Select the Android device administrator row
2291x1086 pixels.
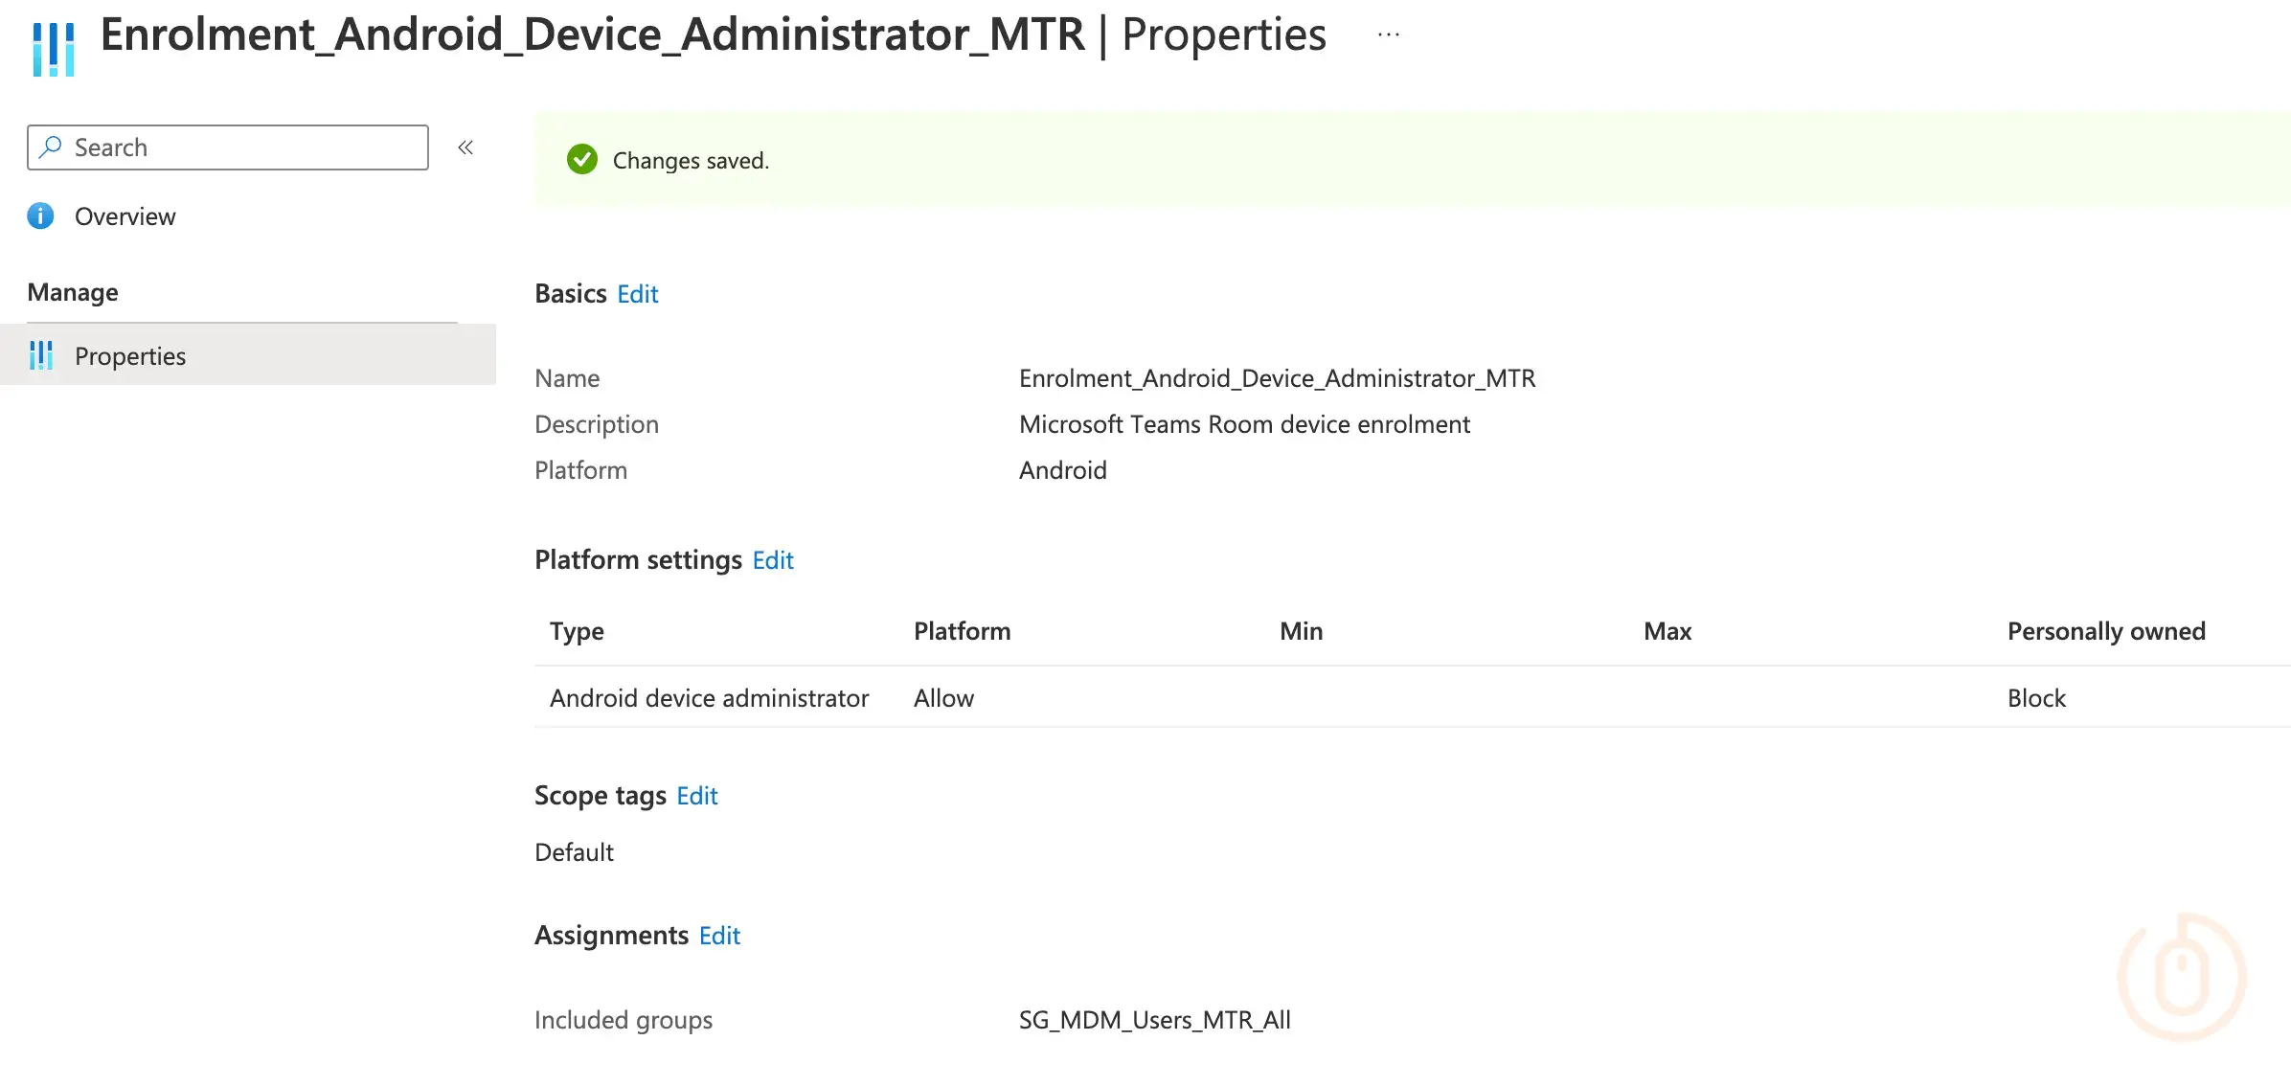coord(709,698)
